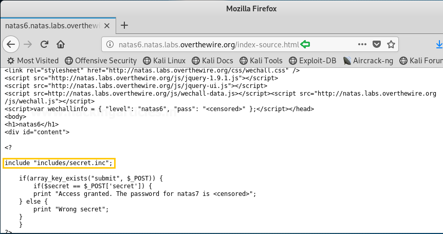Click inside the URL address field
The height and width of the screenshot is (234, 443).
coord(231,44)
